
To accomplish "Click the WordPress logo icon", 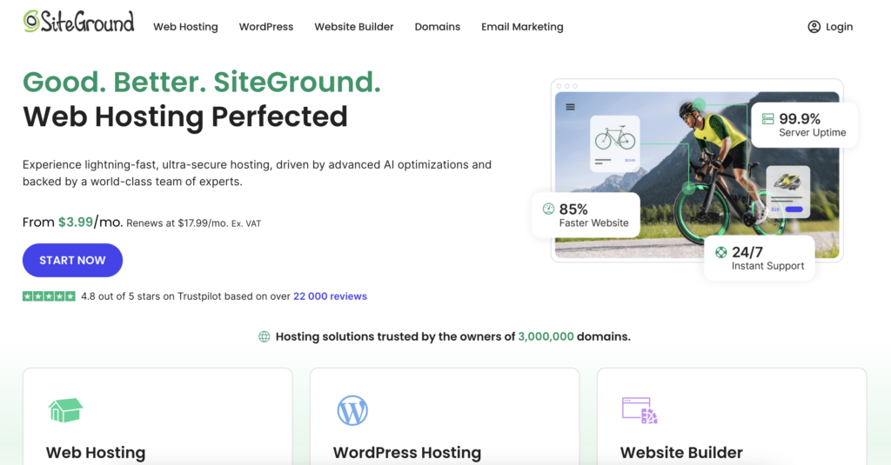I will (x=352, y=410).
